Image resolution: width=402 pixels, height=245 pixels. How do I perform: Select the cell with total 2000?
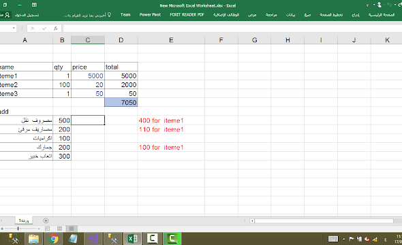click(121, 85)
